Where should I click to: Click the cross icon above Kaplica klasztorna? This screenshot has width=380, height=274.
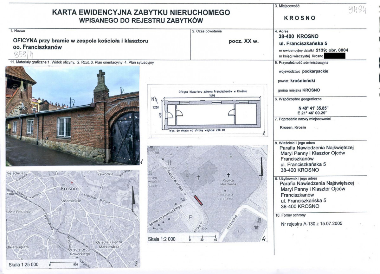[x=228, y=175]
